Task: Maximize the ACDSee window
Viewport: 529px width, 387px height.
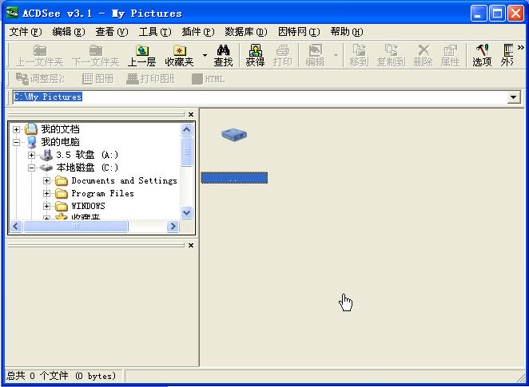Action: pos(497,14)
